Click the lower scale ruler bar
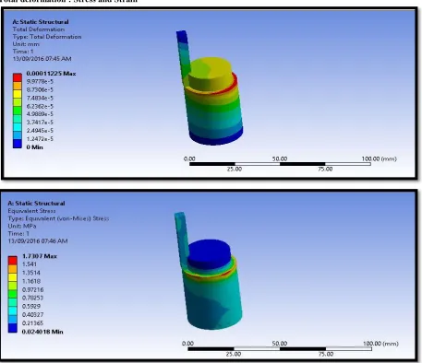The height and width of the screenshot is (363, 422). point(280,349)
